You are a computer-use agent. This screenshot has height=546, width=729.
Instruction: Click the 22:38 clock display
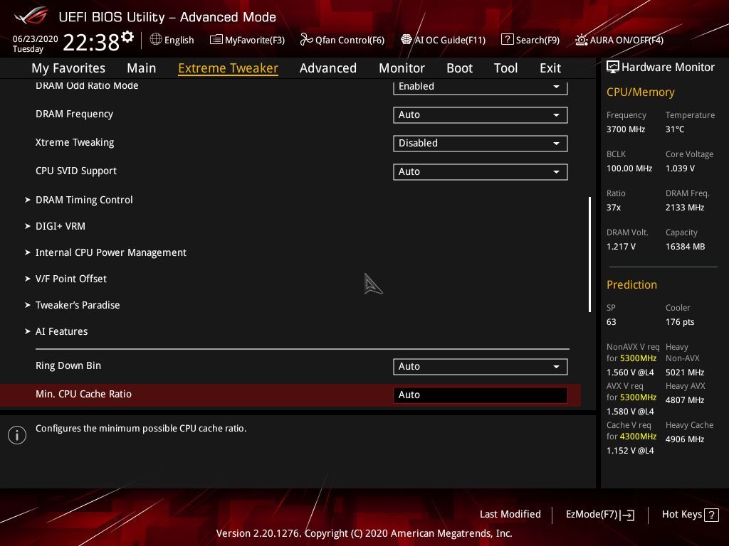91,43
